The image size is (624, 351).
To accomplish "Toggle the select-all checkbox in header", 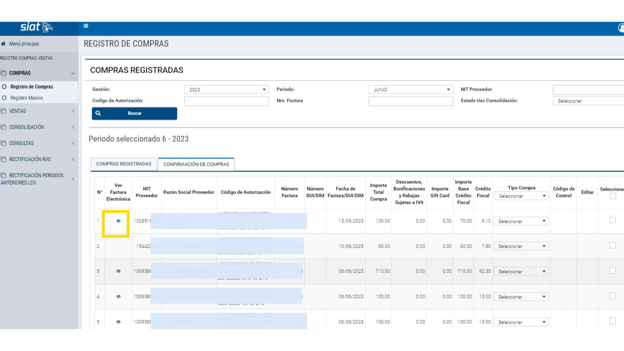I will click(613, 196).
